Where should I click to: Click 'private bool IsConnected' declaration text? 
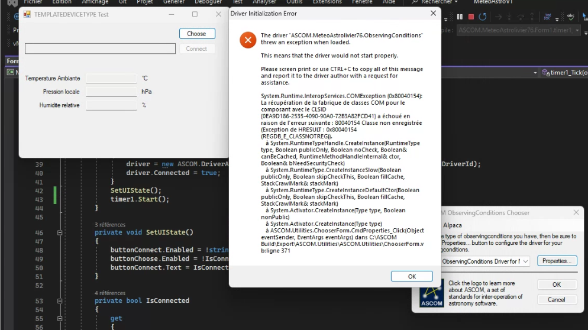tap(142, 301)
